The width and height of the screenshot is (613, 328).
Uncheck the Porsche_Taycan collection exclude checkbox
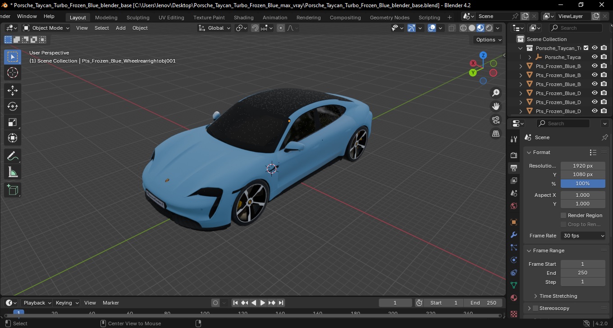586,48
